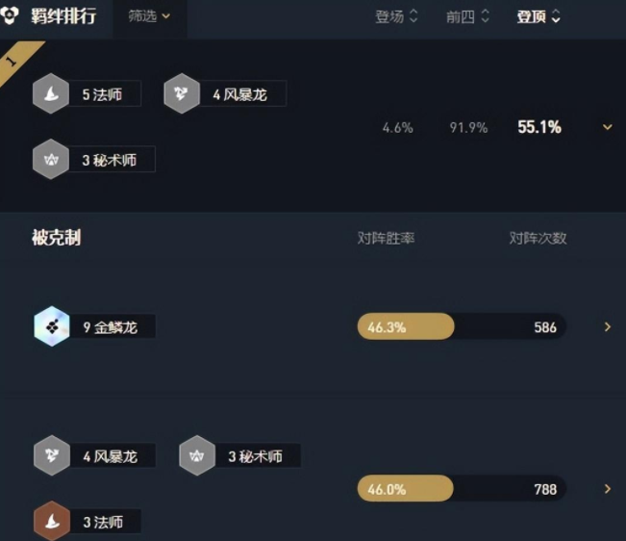
Task: Click the app logo beside 羁绊排行
Action: [x=10, y=15]
